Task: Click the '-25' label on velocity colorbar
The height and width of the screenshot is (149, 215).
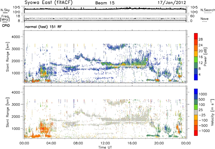Action: point(202,115)
